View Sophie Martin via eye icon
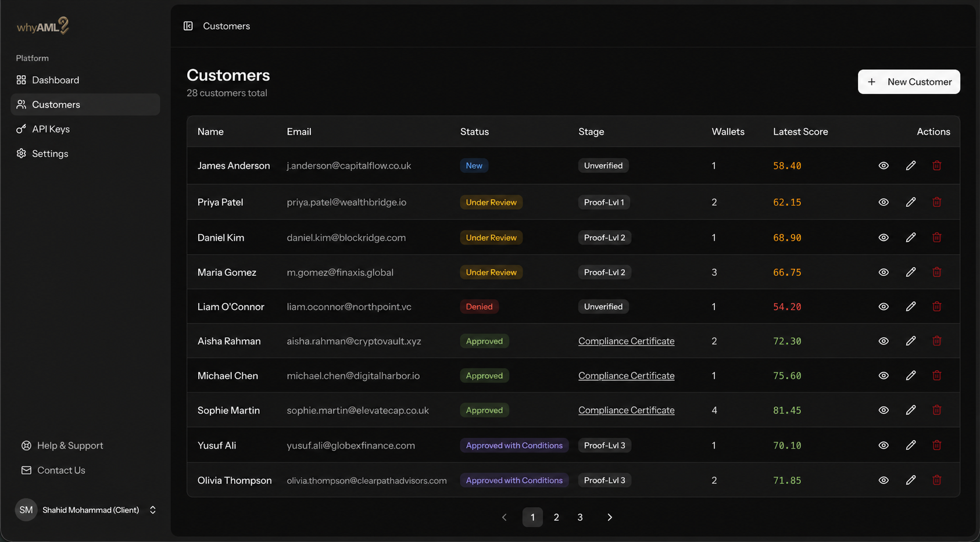Viewport: 980px width, 542px height. click(884, 410)
